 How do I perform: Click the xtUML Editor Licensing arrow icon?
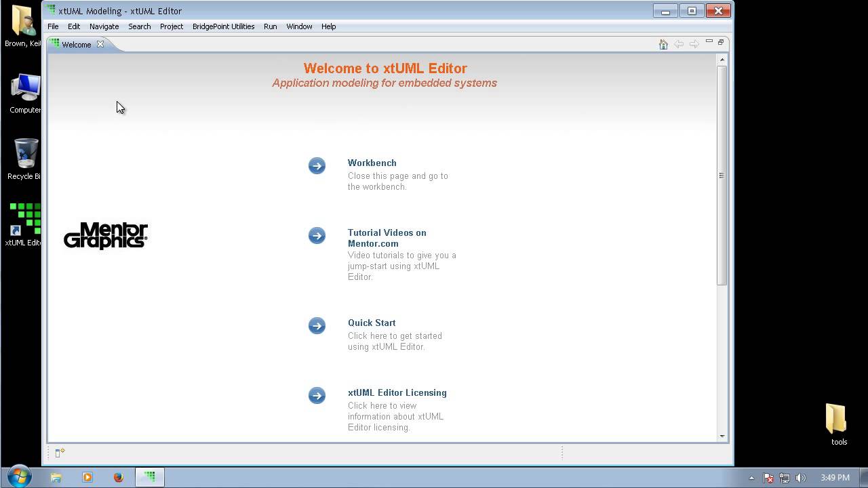coord(317,395)
